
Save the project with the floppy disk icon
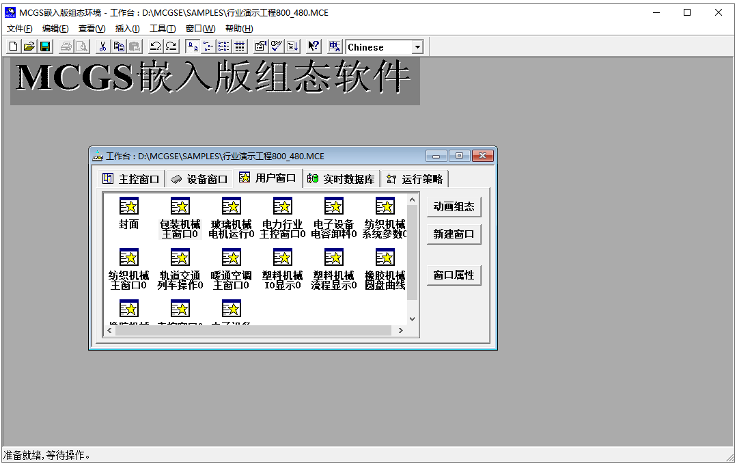(x=45, y=46)
